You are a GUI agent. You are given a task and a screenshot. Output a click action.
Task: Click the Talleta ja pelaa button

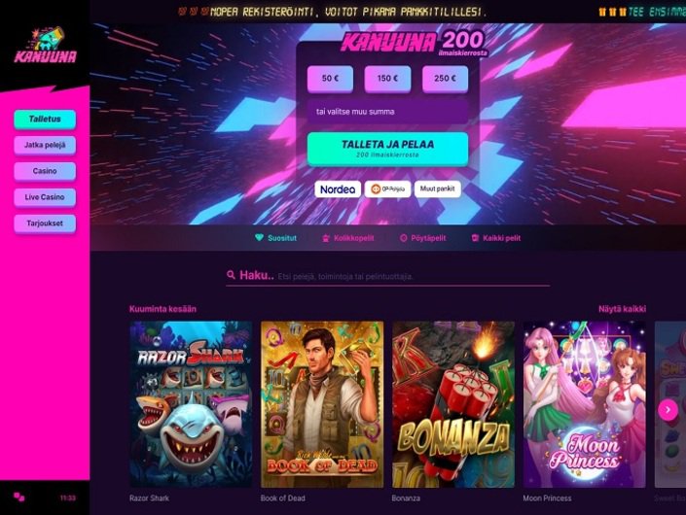click(x=387, y=149)
